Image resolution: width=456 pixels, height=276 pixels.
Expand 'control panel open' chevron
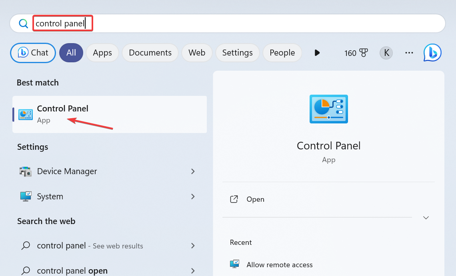(193, 271)
